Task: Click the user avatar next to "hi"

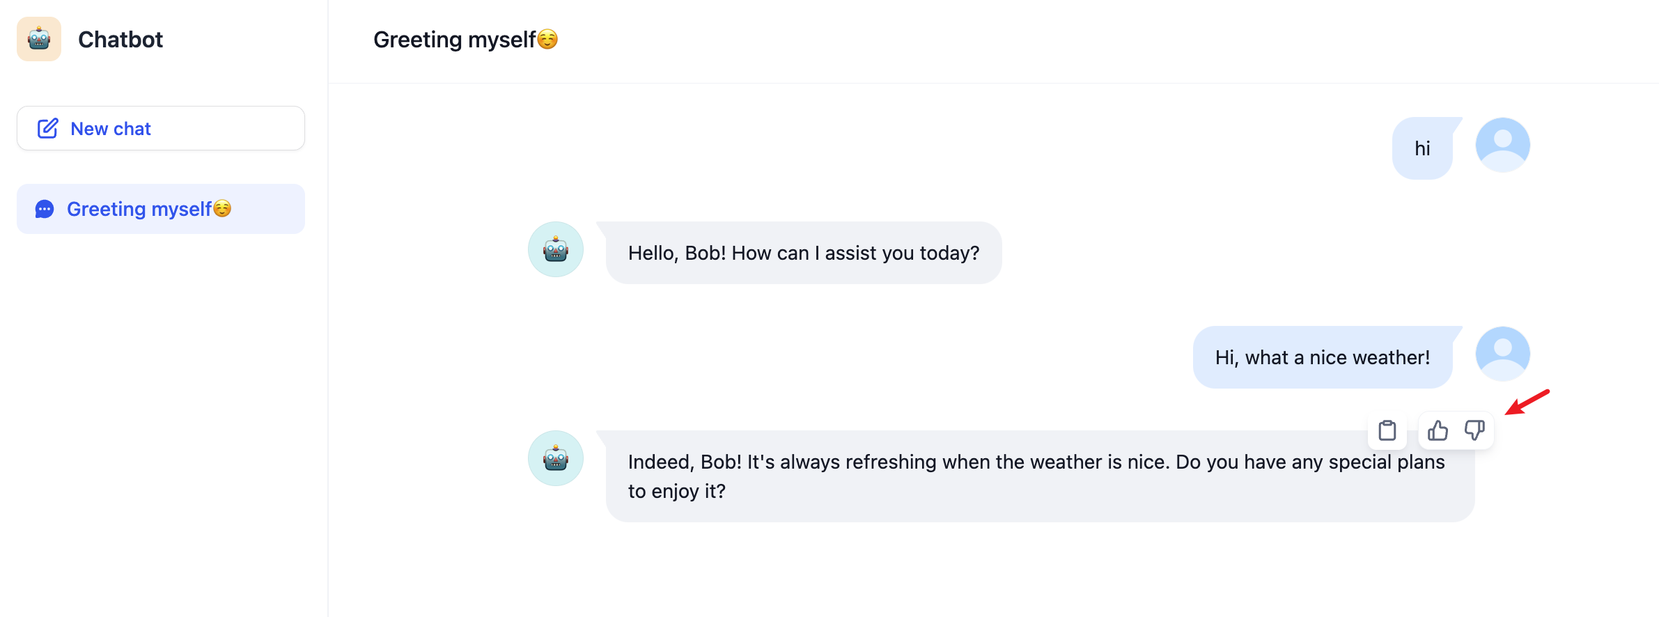Action: [x=1502, y=145]
